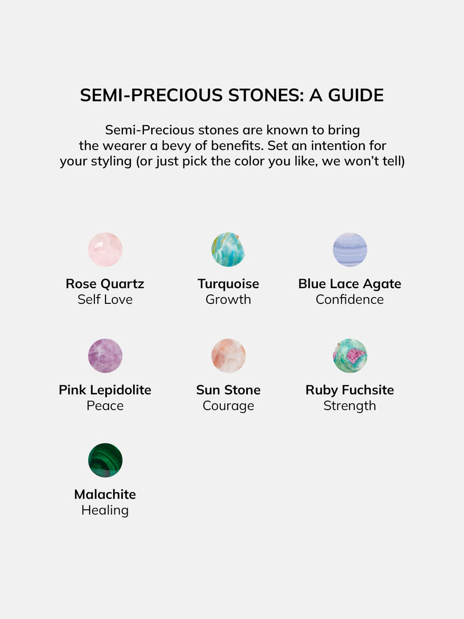
Task: Click the "Courage" text under Sun Stone
Action: coord(228,406)
